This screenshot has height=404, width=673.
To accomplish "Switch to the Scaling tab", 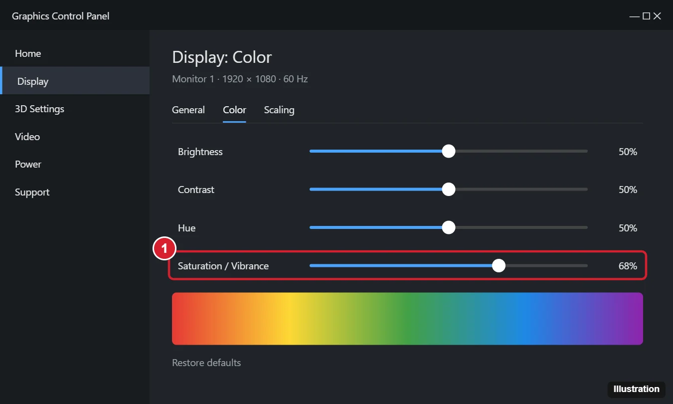I will (279, 110).
